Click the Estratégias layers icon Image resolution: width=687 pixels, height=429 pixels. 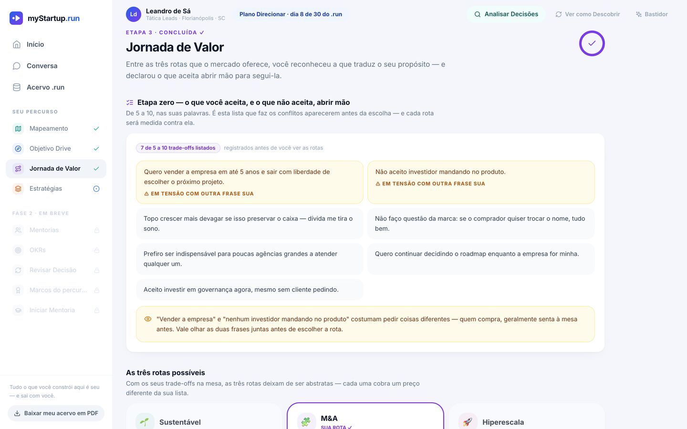tap(18, 189)
